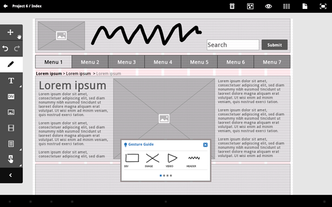Viewport: 332px width, 207px height.
Task: Toggle preview with the eye icon
Action: tap(268, 6)
